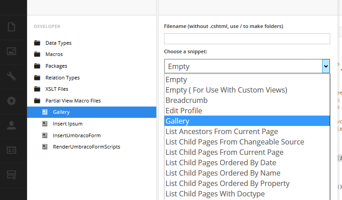Open the RenderUmbracoFormScripts file
This screenshot has width=342, height=200.
point(86,147)
